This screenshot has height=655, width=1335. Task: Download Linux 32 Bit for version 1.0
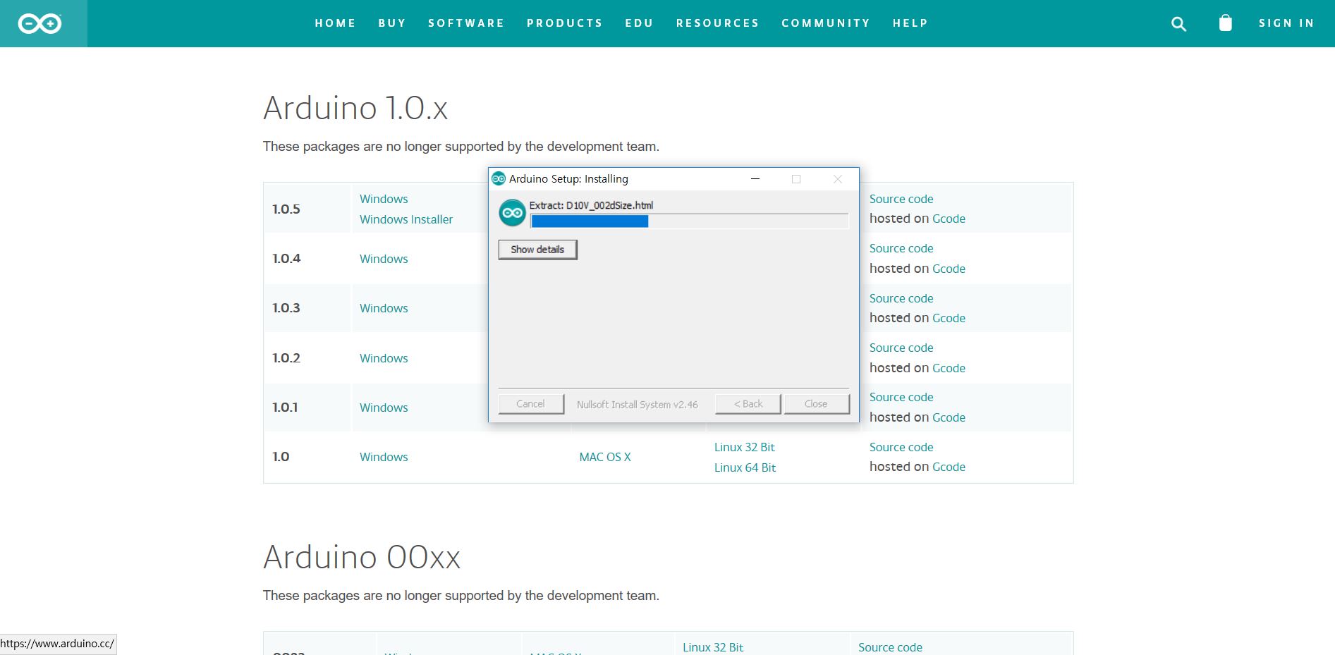click(744, 447)
